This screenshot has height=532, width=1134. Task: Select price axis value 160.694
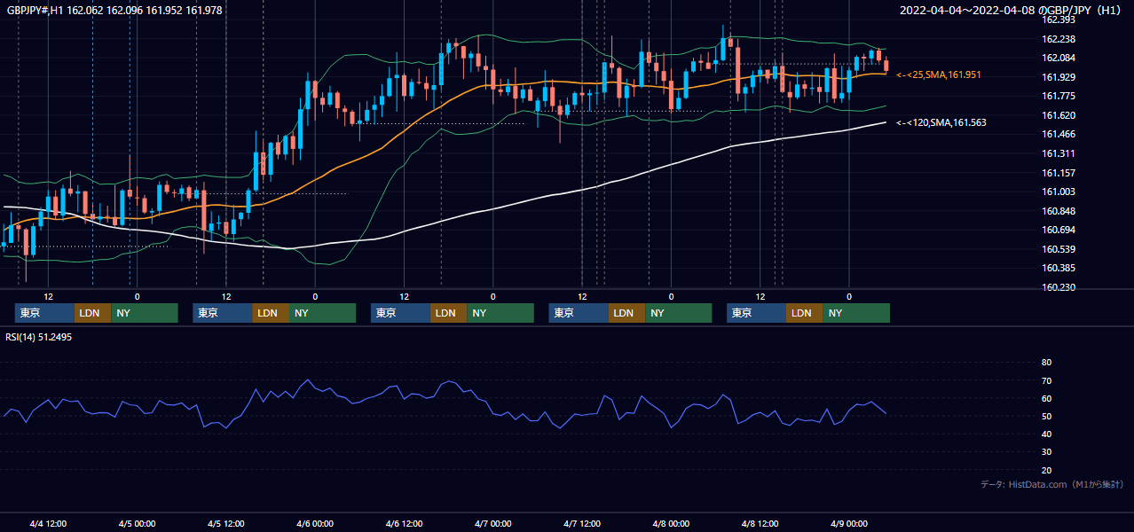pos(1059,230)
